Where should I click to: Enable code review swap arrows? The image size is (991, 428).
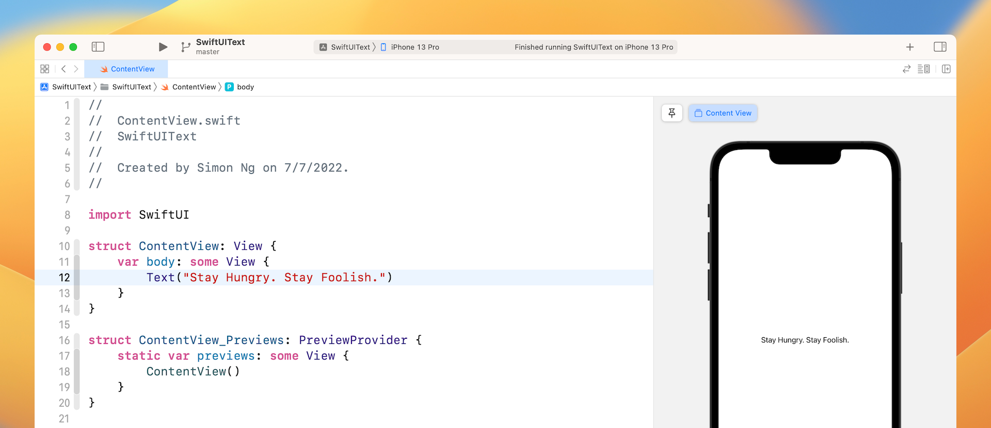click(x=906, y=69)
